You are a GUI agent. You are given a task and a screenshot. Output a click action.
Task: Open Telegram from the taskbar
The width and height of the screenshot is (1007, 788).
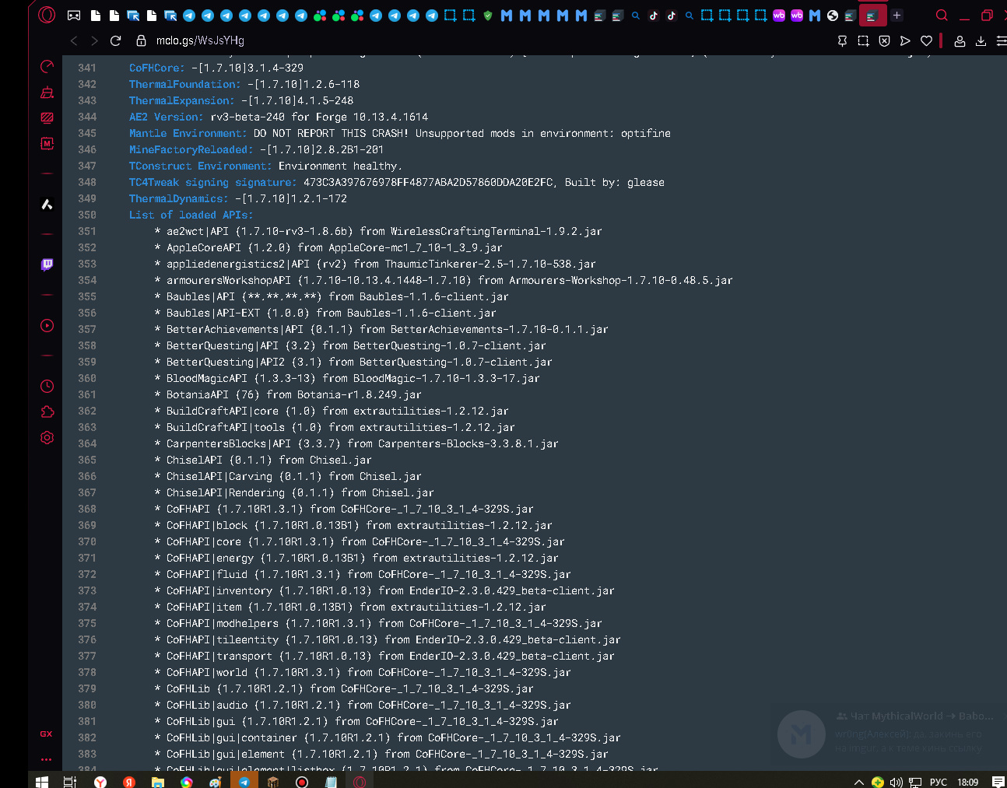(x=244, y=781)
